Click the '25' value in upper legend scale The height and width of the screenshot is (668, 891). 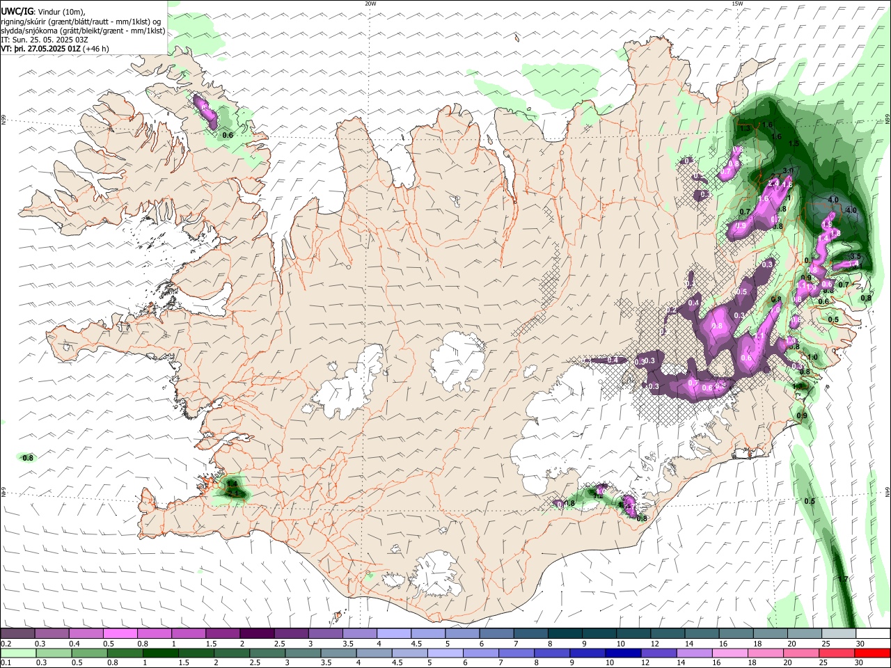click(x=826, y=644)
